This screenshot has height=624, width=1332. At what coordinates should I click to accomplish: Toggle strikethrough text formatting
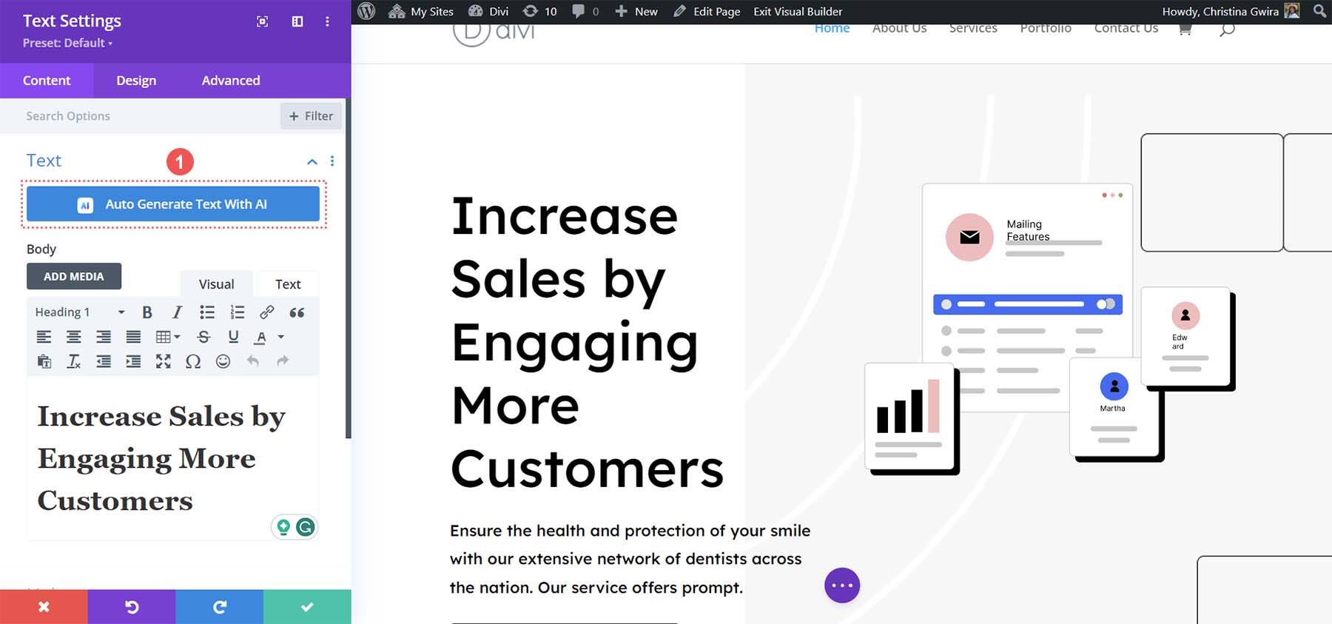[x=203, y=337]
